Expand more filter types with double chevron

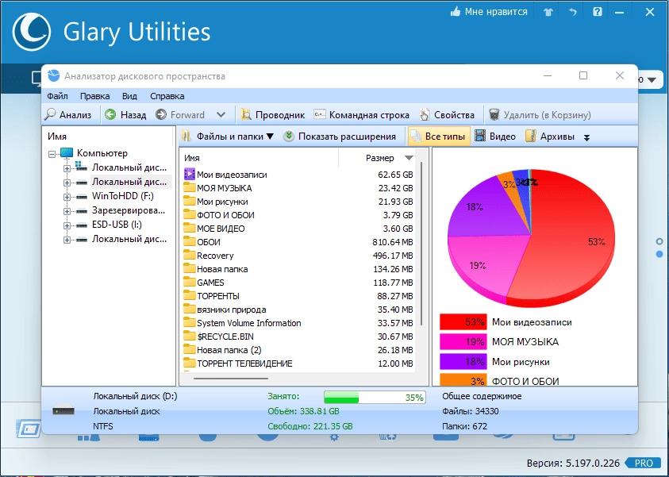[586, 137]
